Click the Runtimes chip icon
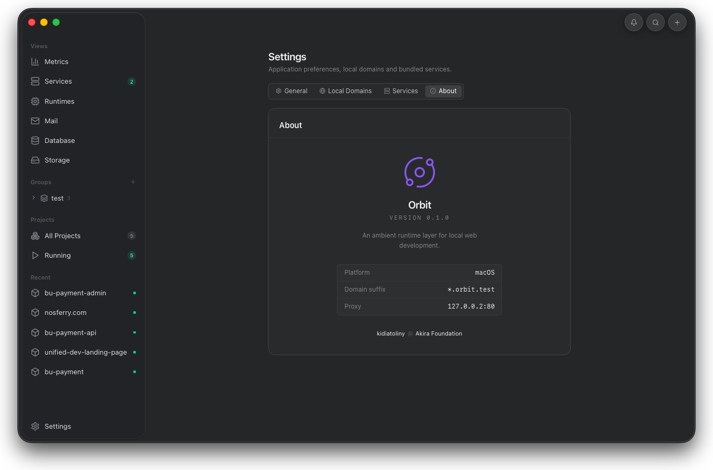The height and width of the screenshot is (470, 713). coord(35,101)
